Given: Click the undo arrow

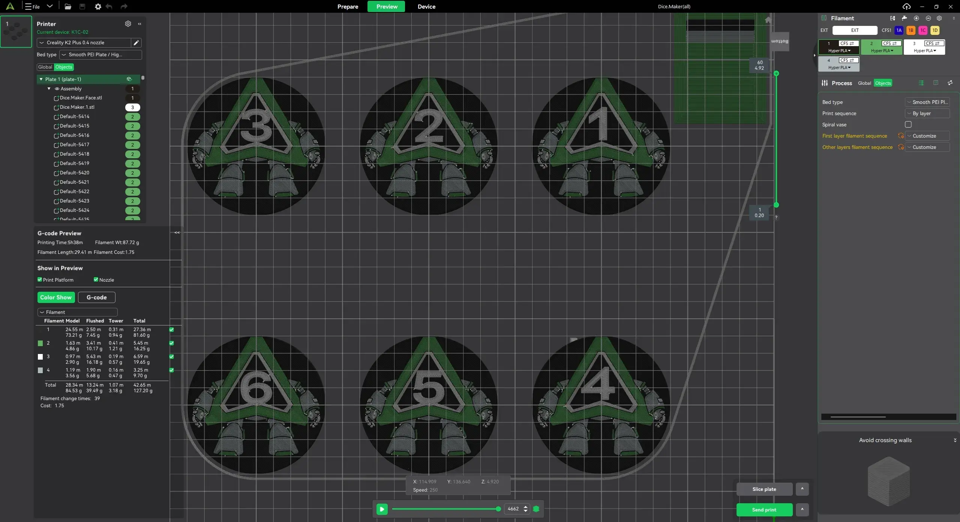Looking at the screenshot, I should pyautogui.click(x=109, y=6).
